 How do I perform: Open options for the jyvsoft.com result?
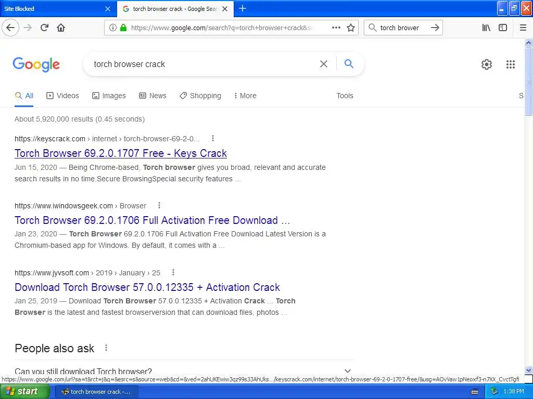click(x=173, y=272)
